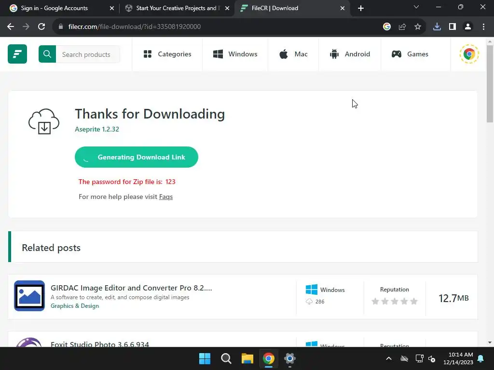Click the Chrome taskbar icon
The width and height of the screenshot is (494, 370).
[268, 358]
